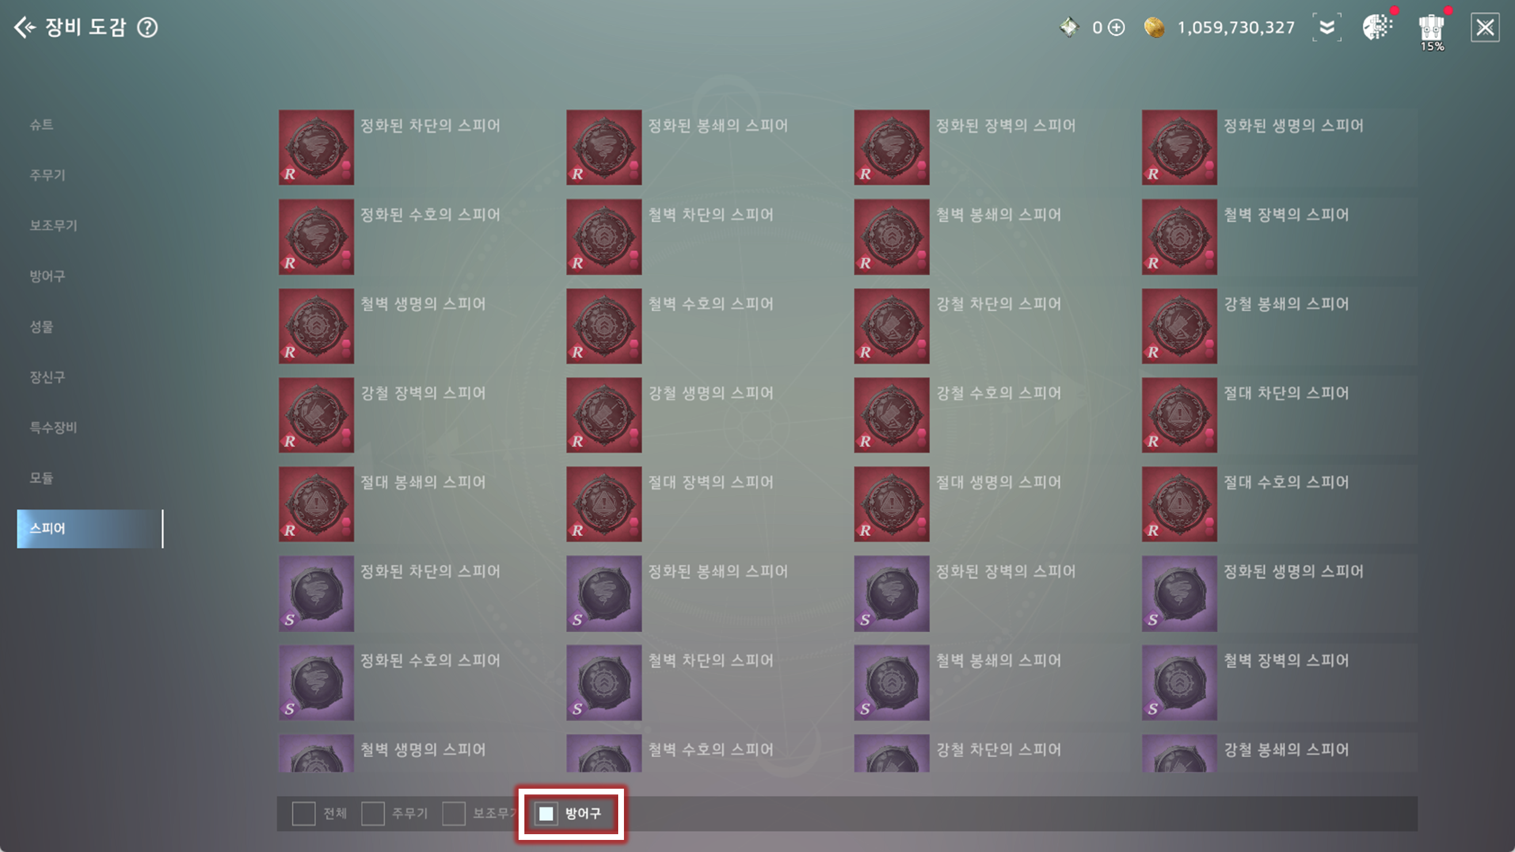
Task: Uncheck the 방어구 filter checkbox
Action: [546, 813]
